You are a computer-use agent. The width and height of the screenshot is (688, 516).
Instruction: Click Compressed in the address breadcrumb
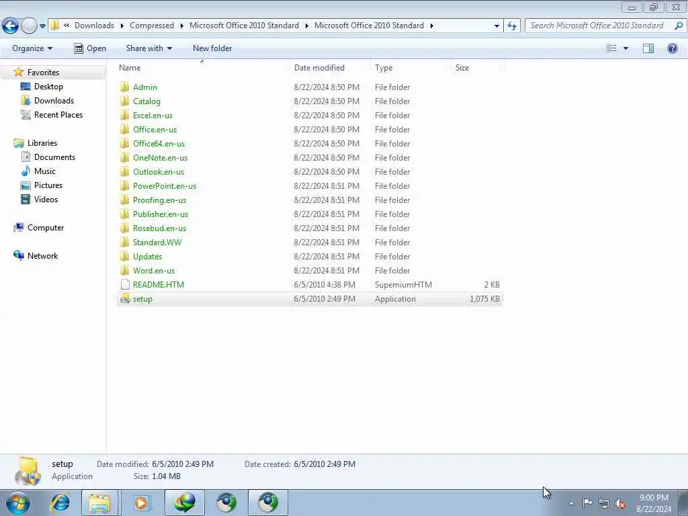[x=151, y=26]
